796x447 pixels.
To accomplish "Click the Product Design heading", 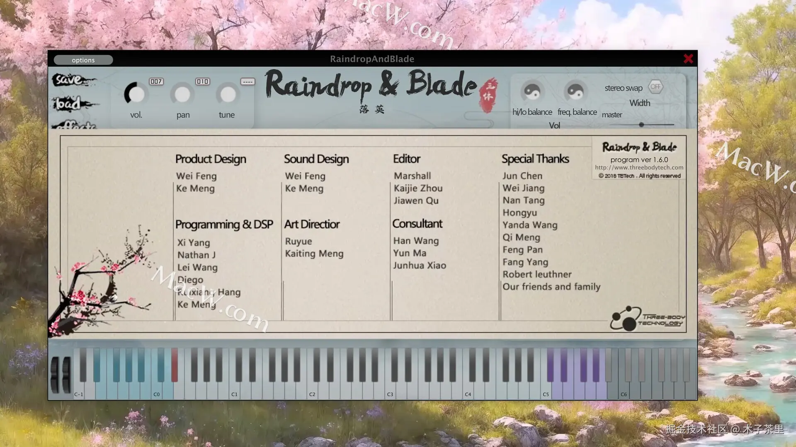I will [x=211, y=159].
